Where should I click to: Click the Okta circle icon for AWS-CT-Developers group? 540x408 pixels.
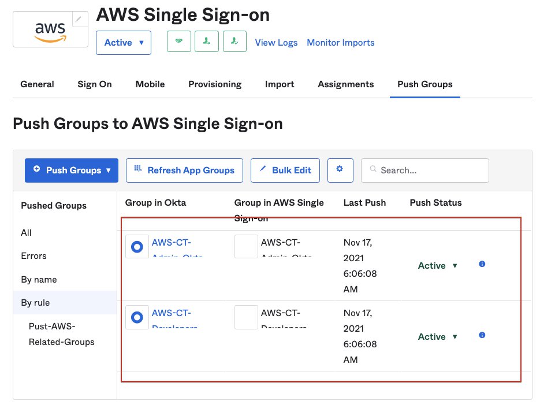click(137, 317)
